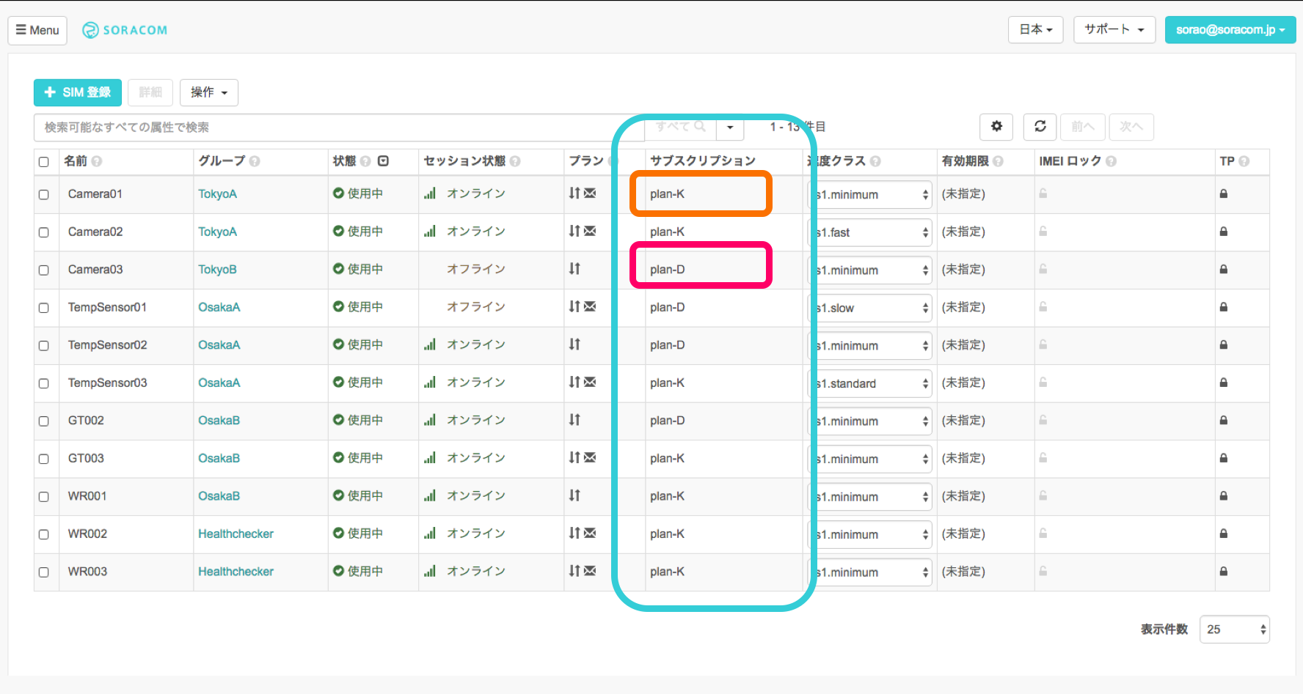Open the Menu hamburger button

(x=37, y=30)
